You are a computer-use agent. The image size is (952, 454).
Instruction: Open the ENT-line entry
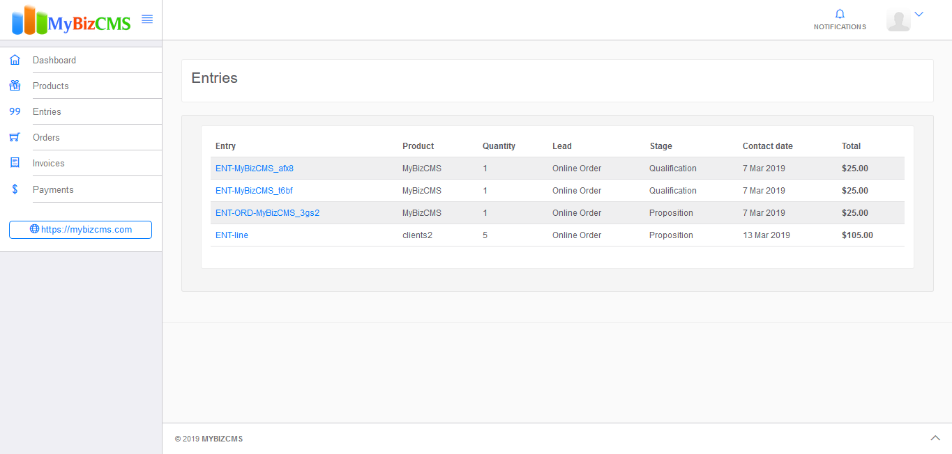point(232,235)
